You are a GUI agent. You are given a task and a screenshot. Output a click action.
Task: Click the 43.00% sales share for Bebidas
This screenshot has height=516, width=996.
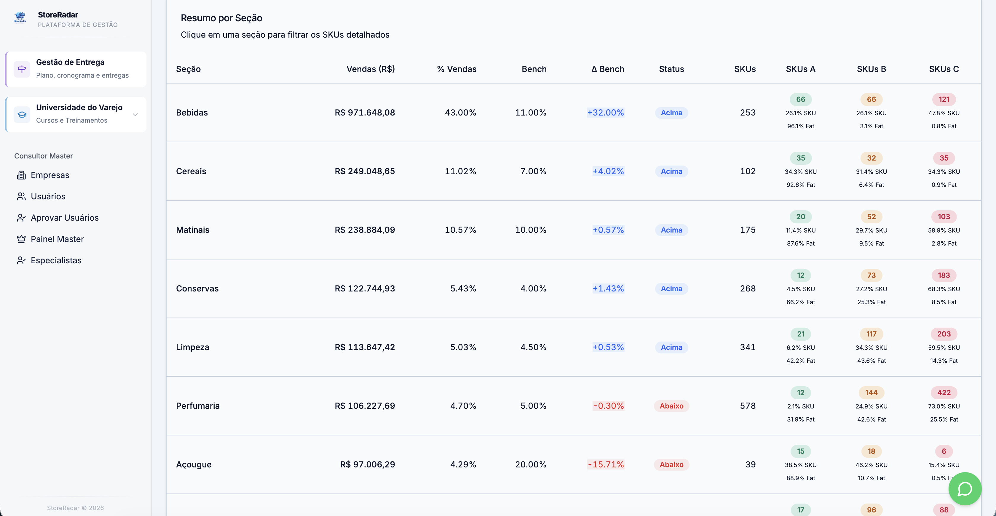click(460, 112)
